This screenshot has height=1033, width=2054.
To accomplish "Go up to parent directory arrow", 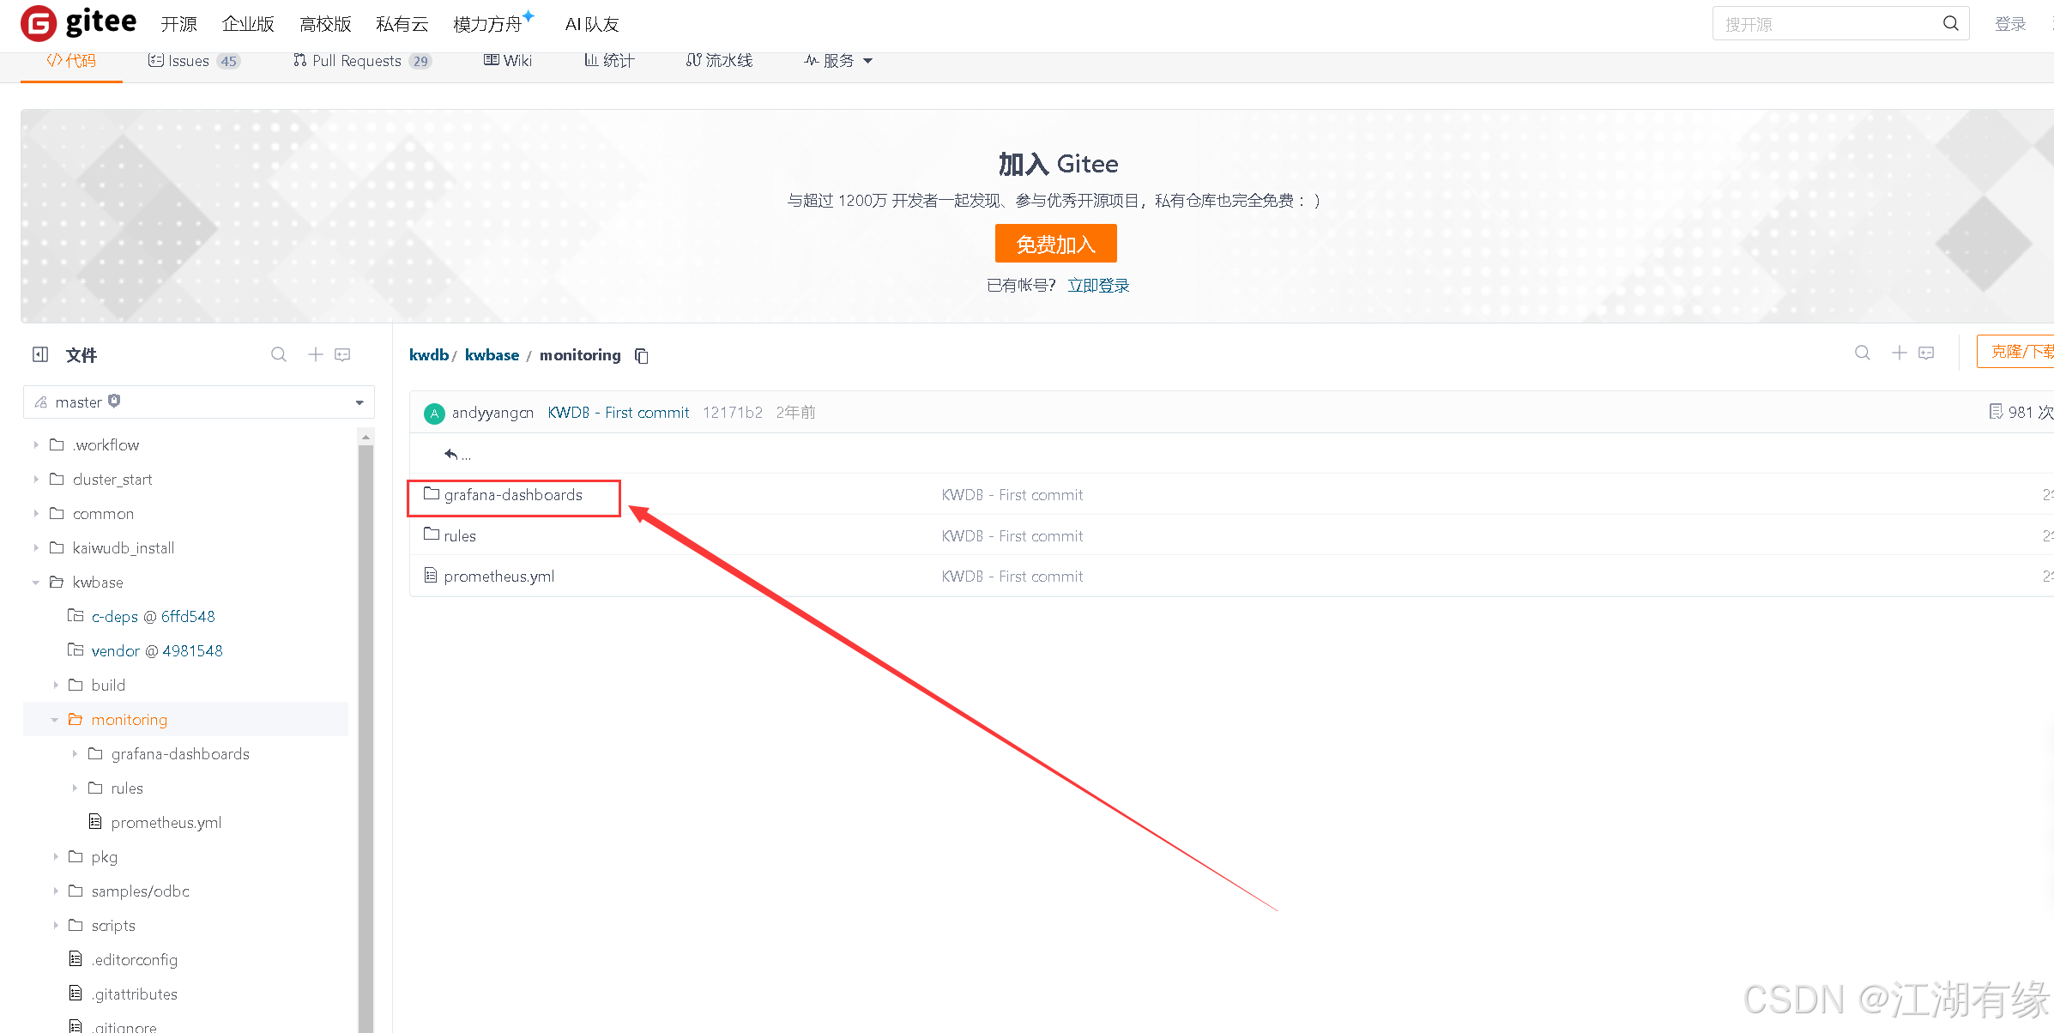I will coord(451,454).
